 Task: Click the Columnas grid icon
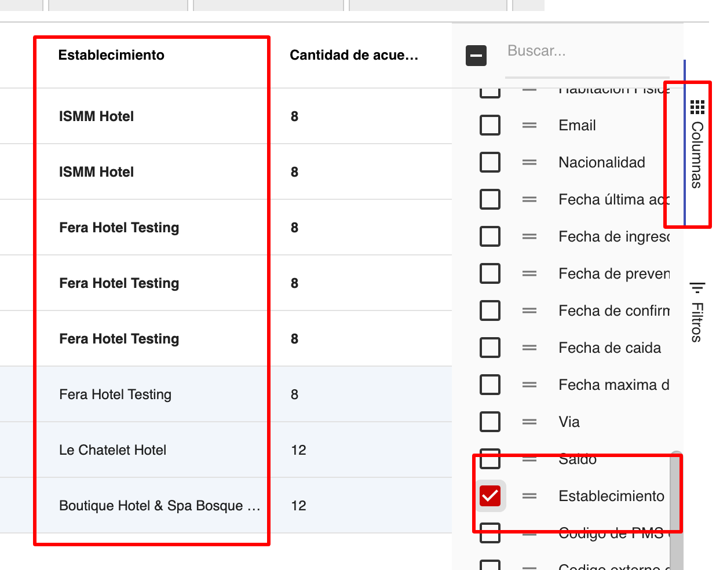697,107
